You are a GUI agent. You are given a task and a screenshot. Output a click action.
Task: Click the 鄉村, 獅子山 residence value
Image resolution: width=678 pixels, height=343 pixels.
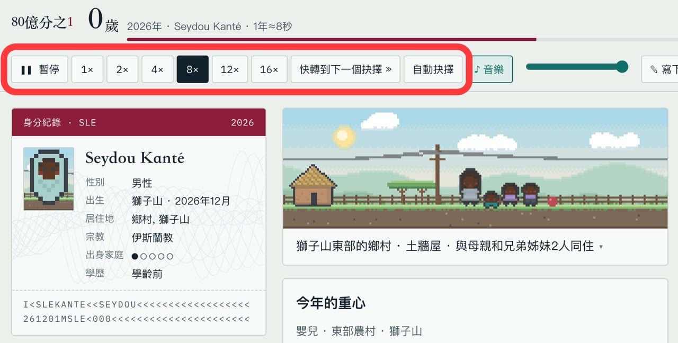click(x=160, y=219)
